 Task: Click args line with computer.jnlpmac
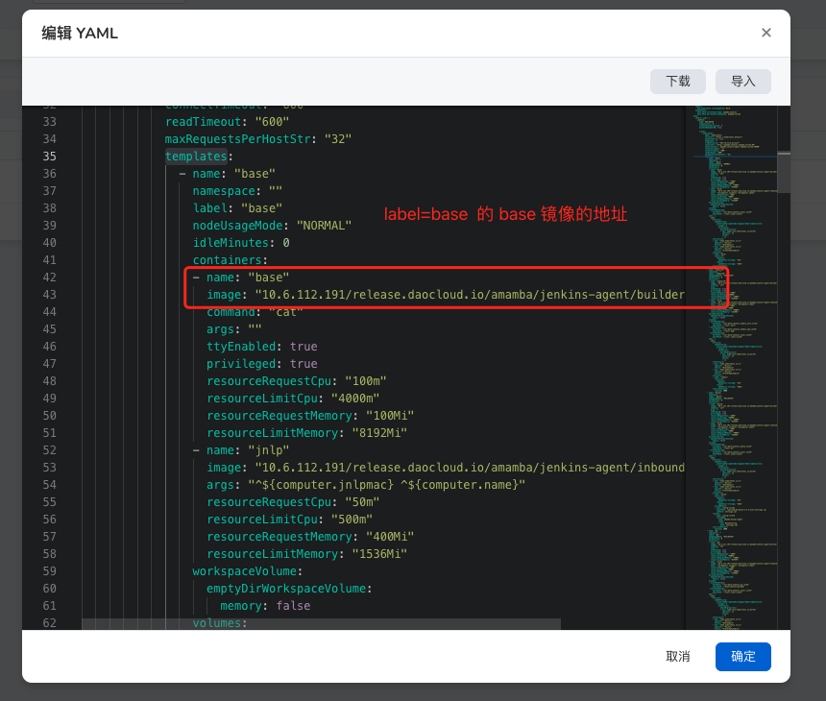coord(366,485)
